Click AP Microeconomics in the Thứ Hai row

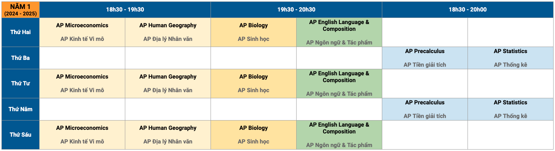point(82,32)
